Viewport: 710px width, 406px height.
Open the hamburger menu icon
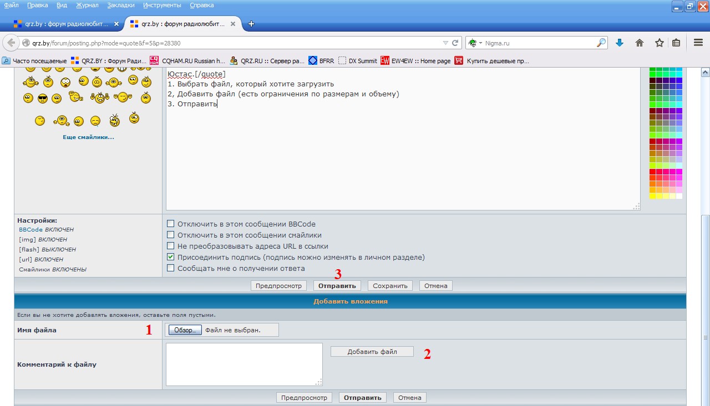(x=698, y=43)
